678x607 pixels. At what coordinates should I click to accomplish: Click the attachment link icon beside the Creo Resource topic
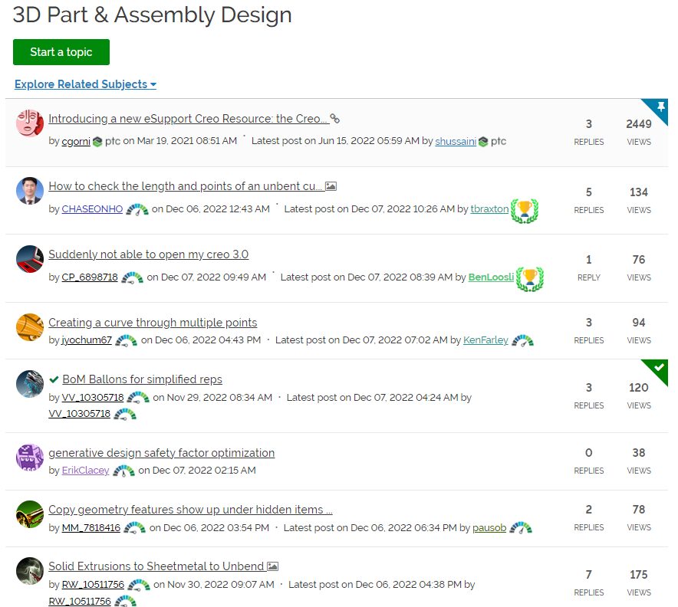tap(335, 119)
